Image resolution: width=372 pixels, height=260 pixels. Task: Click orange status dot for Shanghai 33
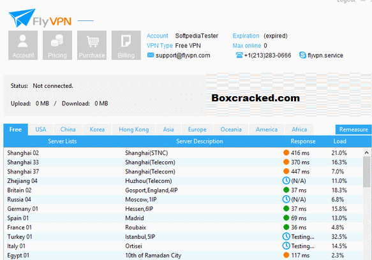pos(286,162)
